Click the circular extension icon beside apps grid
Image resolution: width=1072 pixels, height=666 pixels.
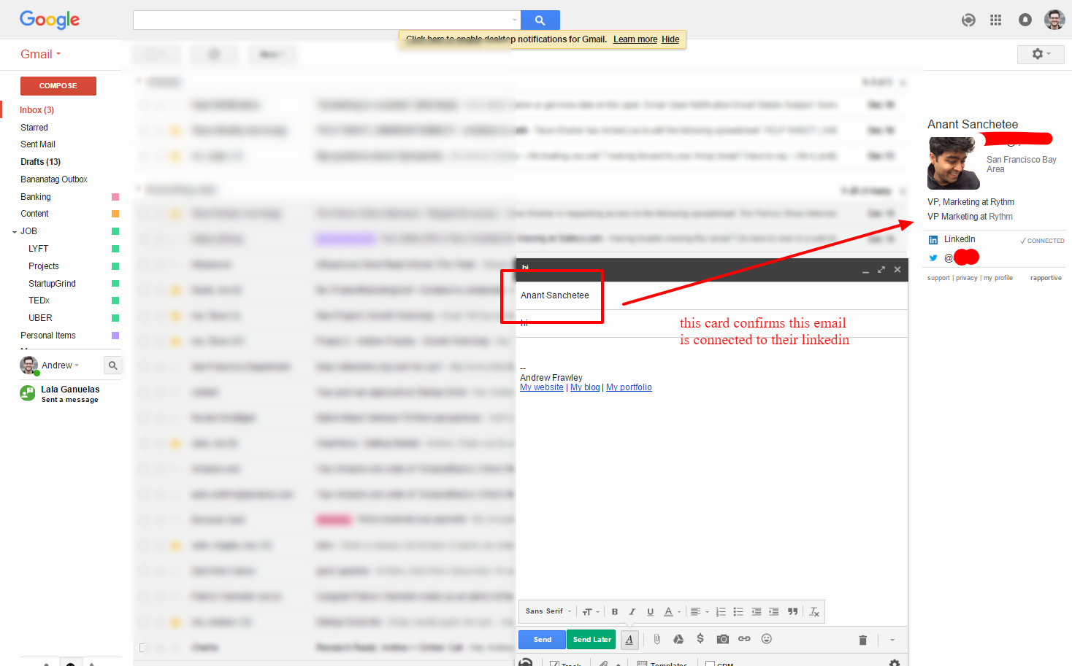click(968, 20)
